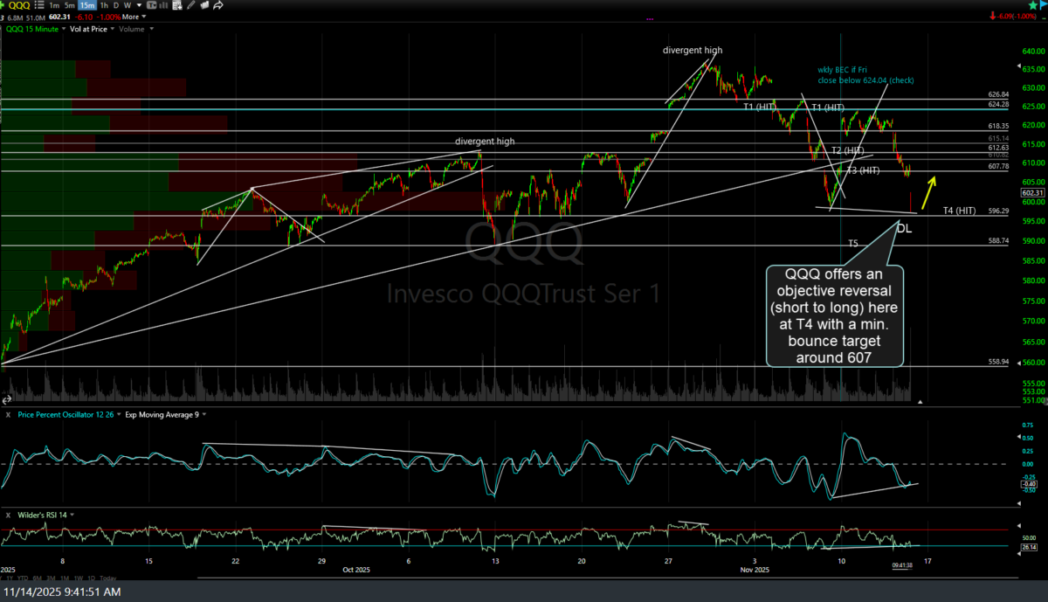Click the QQQ ticker symbol at top
Viewport: 1048px width, 602px height.
tap(17, 5)
